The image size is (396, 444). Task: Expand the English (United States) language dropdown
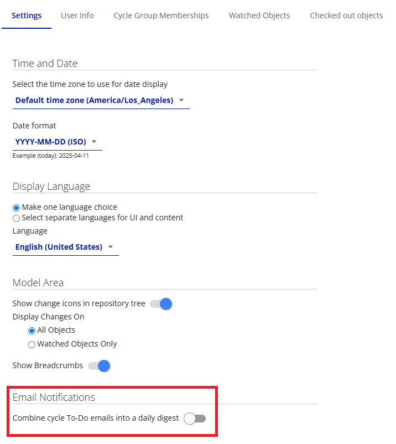(x=65, y=247)
